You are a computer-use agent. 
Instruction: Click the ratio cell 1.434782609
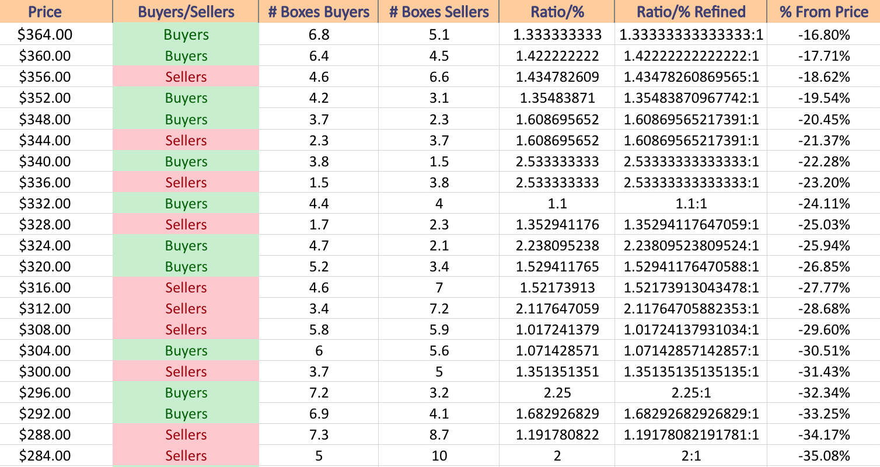pos(557,77)
